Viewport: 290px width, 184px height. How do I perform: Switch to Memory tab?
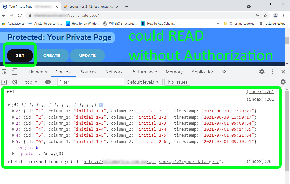pyautogui.click(x=174, y=72)
